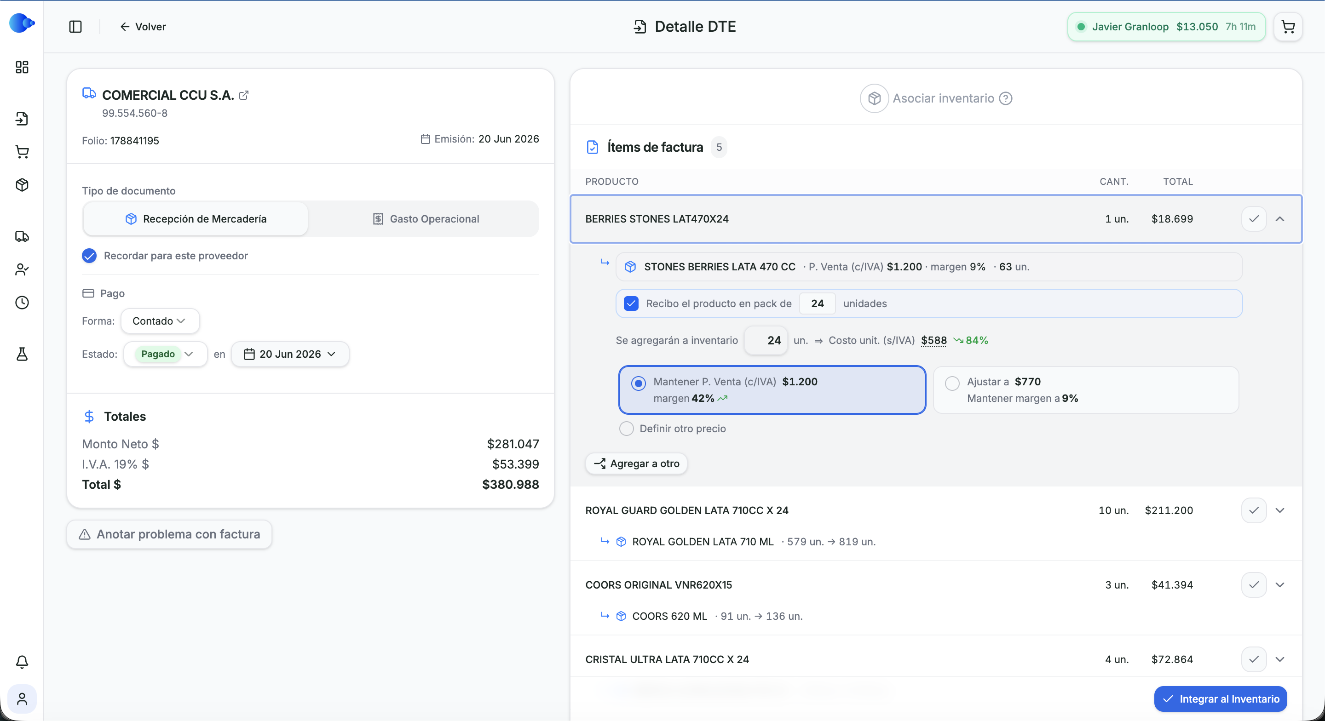Click the Ítems de factura document icon

[x=593, y=147]
